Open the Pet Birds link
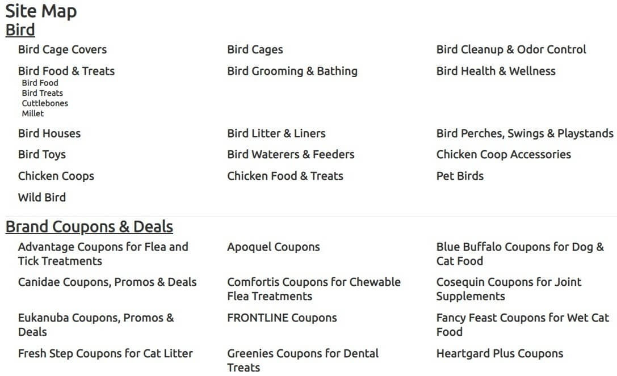 pos(460,176)
